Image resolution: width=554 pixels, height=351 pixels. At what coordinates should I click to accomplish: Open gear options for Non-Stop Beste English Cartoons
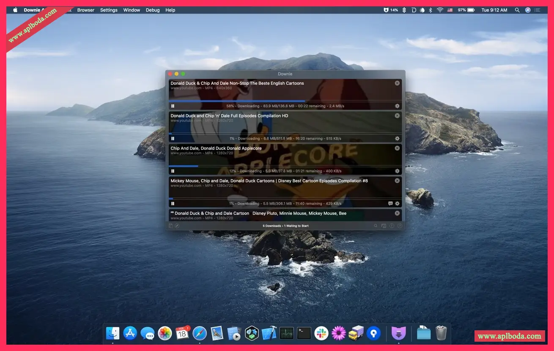pos(397,106)
